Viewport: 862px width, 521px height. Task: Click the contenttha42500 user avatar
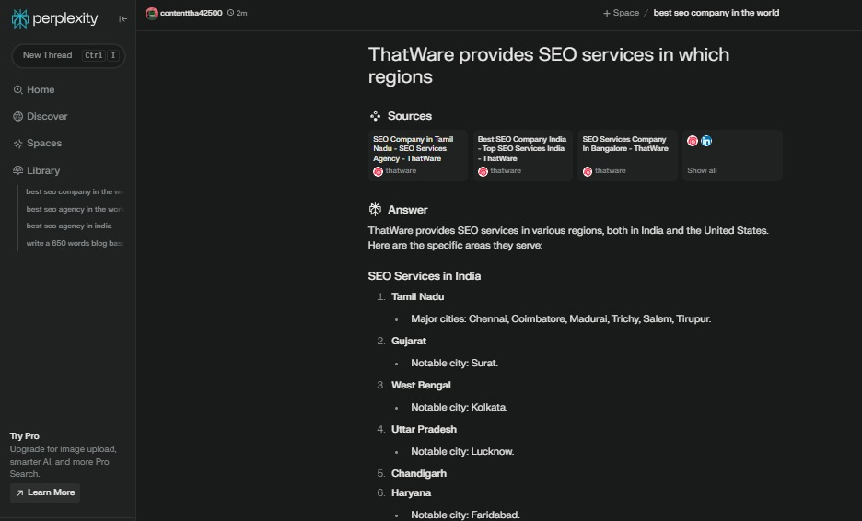[x=152, y=13]
